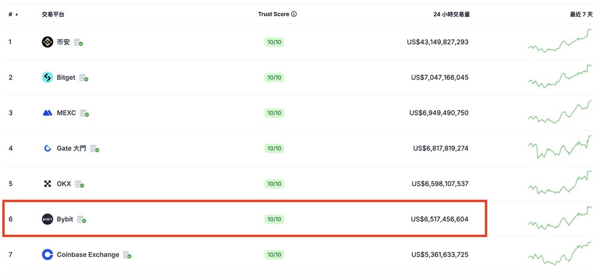This screenshot has width=601, height=276.
Task: Click the Coinbase Exchange logo icon
Action: [x=47, y=254]
